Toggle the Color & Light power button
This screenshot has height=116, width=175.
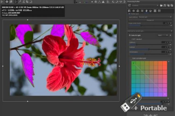point(129,35)
